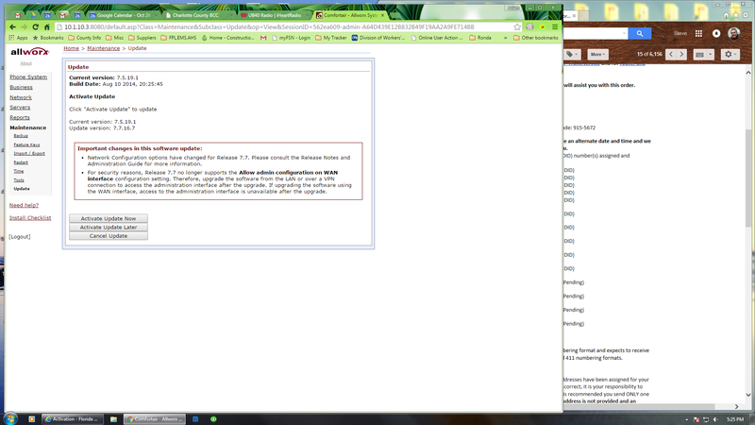Switch to the UB40 Radio iHeartRadio tab

274,15
